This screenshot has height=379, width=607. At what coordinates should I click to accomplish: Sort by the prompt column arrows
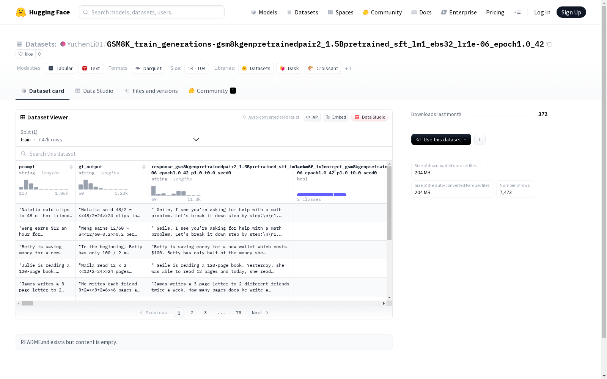pyautogui.click(x=71, y=167)
